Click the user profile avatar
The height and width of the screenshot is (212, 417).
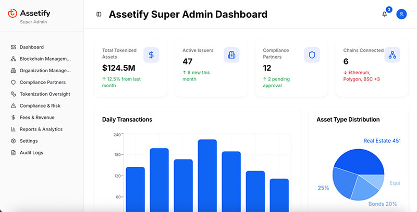(401, 14)
